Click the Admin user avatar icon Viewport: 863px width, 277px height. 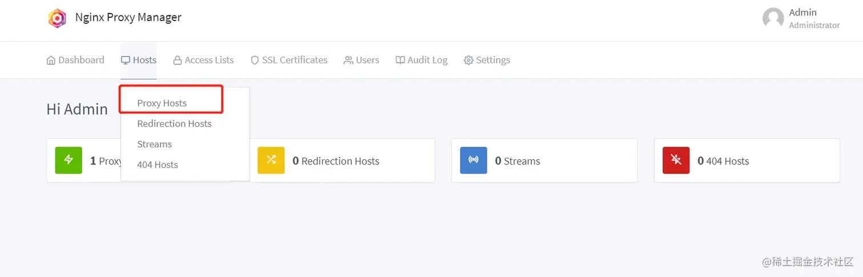(773, 18)
